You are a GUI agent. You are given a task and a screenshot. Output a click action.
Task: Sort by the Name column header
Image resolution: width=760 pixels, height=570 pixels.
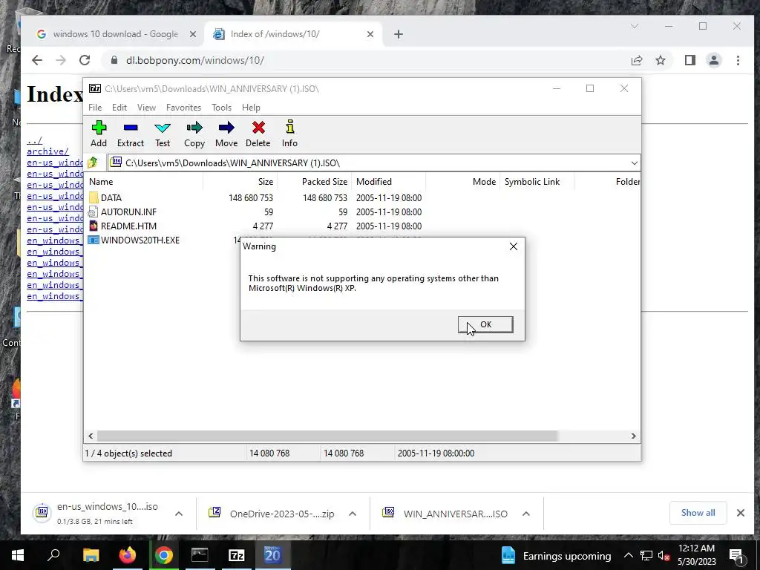(145, 182)
